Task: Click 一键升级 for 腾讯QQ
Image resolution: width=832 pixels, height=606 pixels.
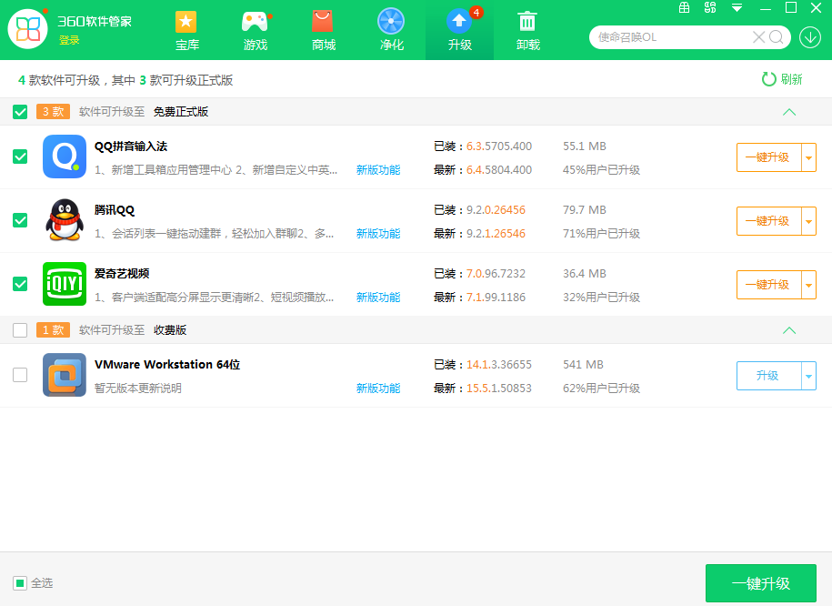Action: coord(768,221)
